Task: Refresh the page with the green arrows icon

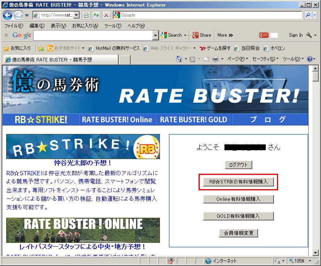Action: point(96,15)
